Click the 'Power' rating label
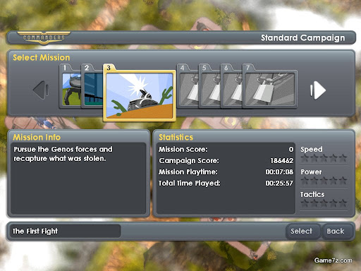The image size is (361, 271). [311, 172]
